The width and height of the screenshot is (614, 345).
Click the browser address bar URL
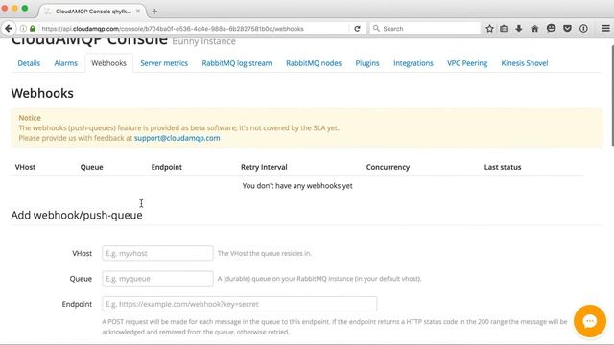click(173, 29)
